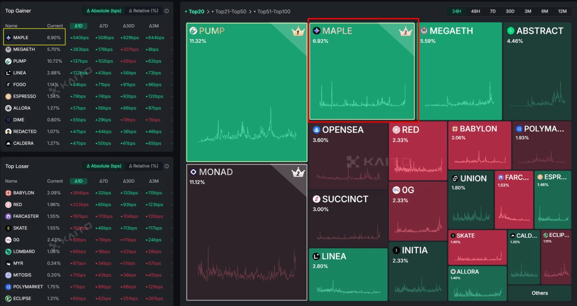Viewport: 577px width, 306px height.
Task: Click the MEGAETH icon in Top Gainer list
Action: [x=9, y=49]
